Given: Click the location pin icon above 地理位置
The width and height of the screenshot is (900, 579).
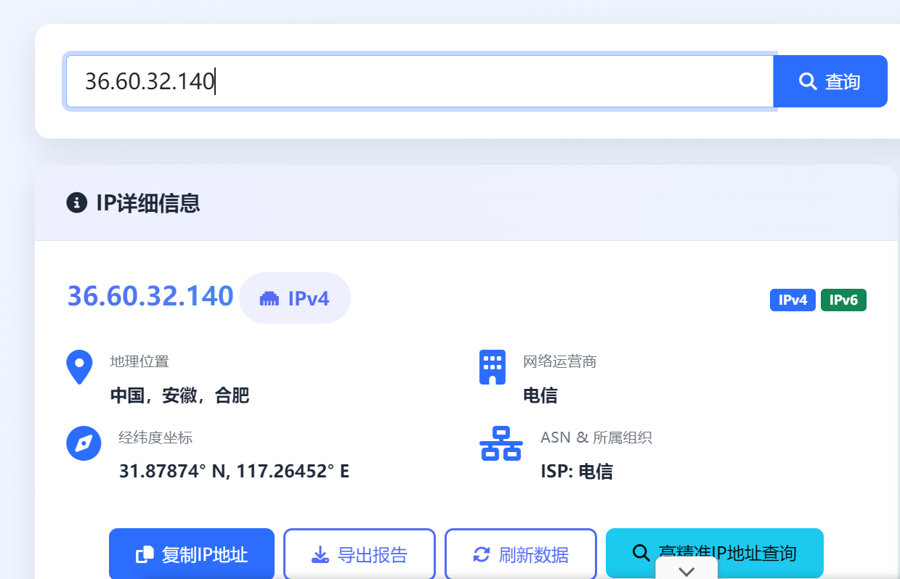Looking at the screenshot, I should tap(79, 366).
